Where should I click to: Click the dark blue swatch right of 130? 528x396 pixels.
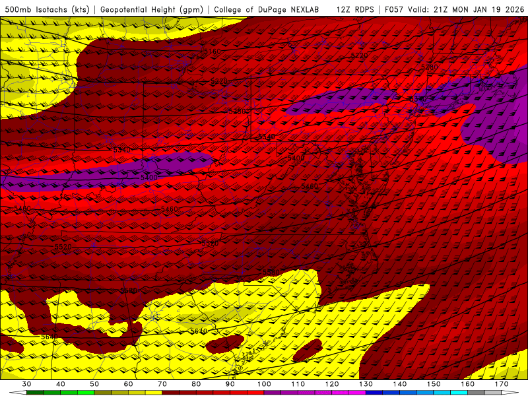[x=374, y=392]
